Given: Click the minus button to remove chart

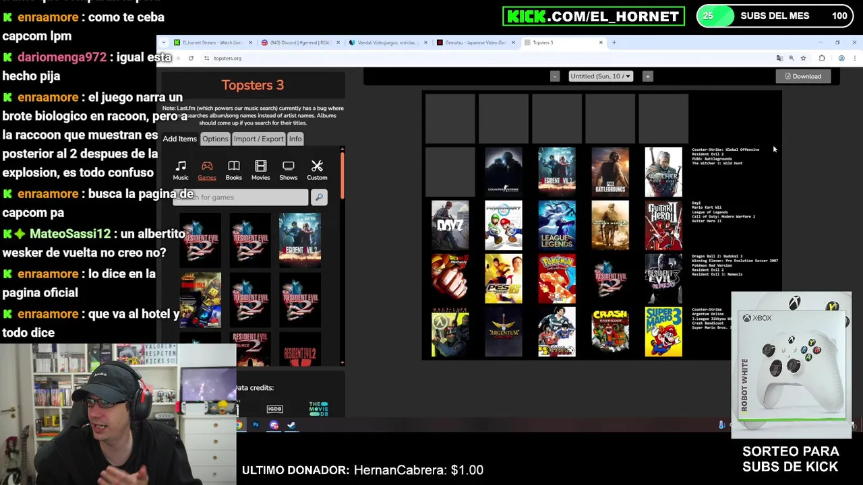Looking at the screenshot, I should tap(555, 76).
